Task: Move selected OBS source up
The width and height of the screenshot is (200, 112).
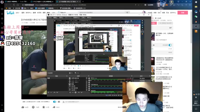Action: point(79,92)
